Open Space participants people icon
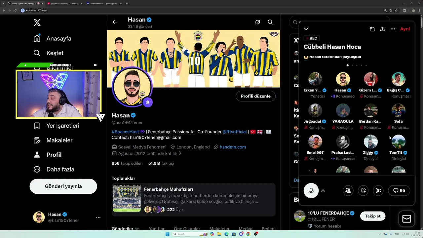 (348, 190)
